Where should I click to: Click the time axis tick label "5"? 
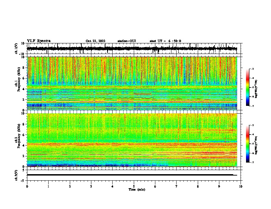point(134,186)
